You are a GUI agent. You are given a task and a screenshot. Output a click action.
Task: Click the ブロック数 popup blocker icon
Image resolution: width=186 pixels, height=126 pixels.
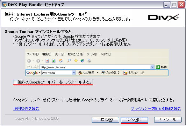click(x=103, y=73)
